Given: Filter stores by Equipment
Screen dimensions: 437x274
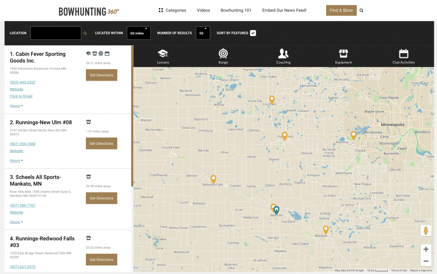Looking at the screenshot, I should click(x=344, y=56).
